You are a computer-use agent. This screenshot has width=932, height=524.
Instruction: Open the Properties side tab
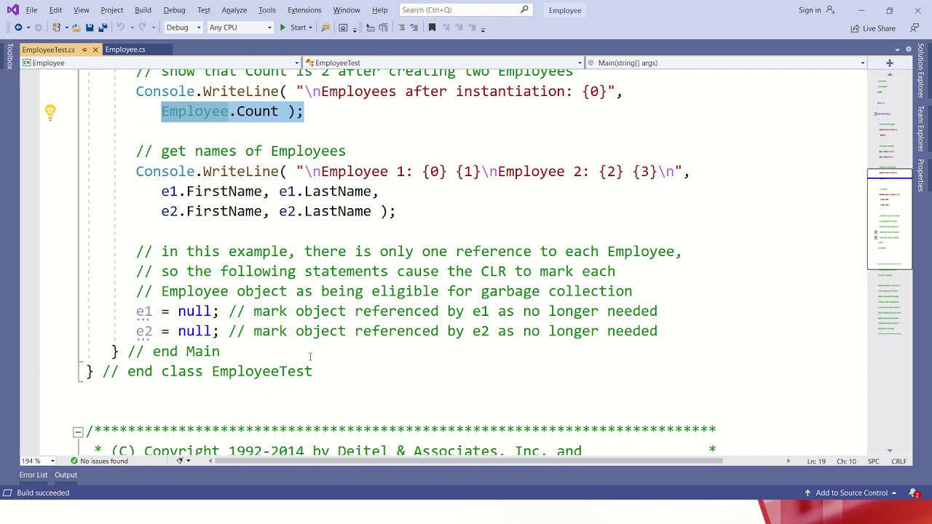pos(921,175)
